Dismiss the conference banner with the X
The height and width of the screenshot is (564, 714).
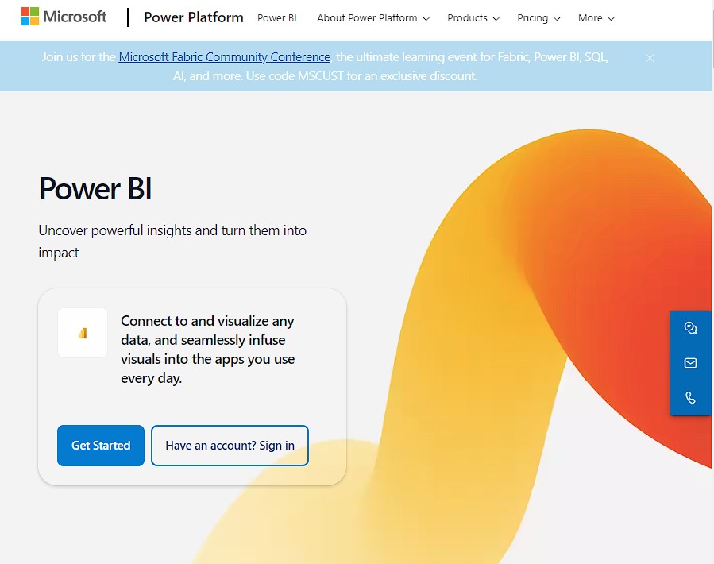click(x=650, y=58)
